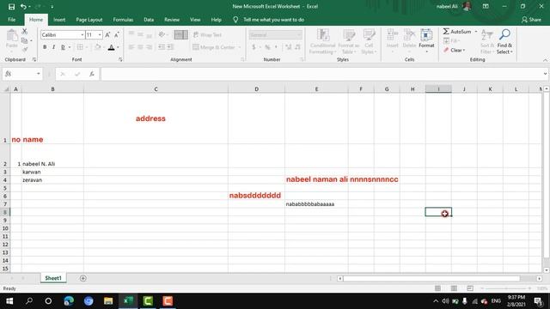Open Microsoft Edge from taskbar
The height and width of the screenshot is (309, 550).
[69, 301]
